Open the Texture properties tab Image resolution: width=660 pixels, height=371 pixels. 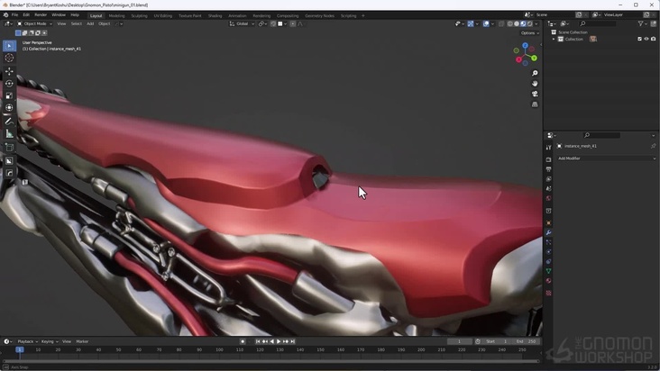pyautogui.click(x=548, y=293)
